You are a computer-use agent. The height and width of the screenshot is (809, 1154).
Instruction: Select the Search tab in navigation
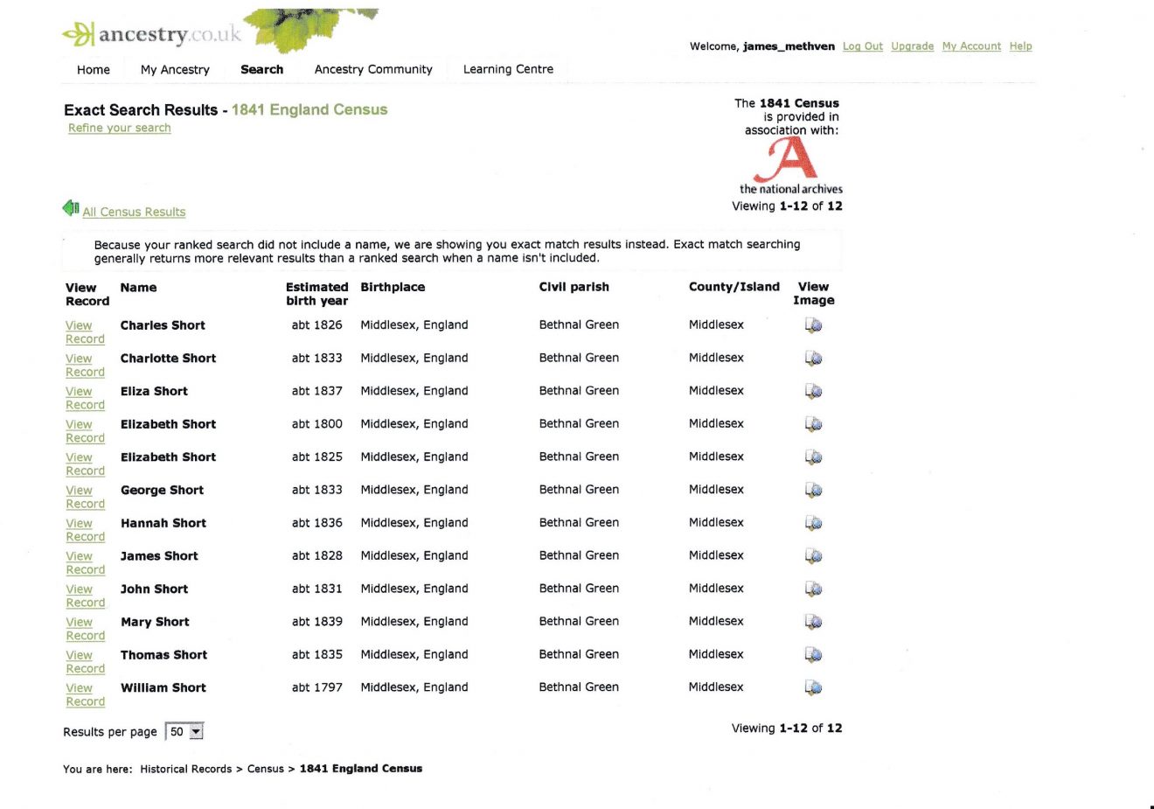click(x=261, y=69)
